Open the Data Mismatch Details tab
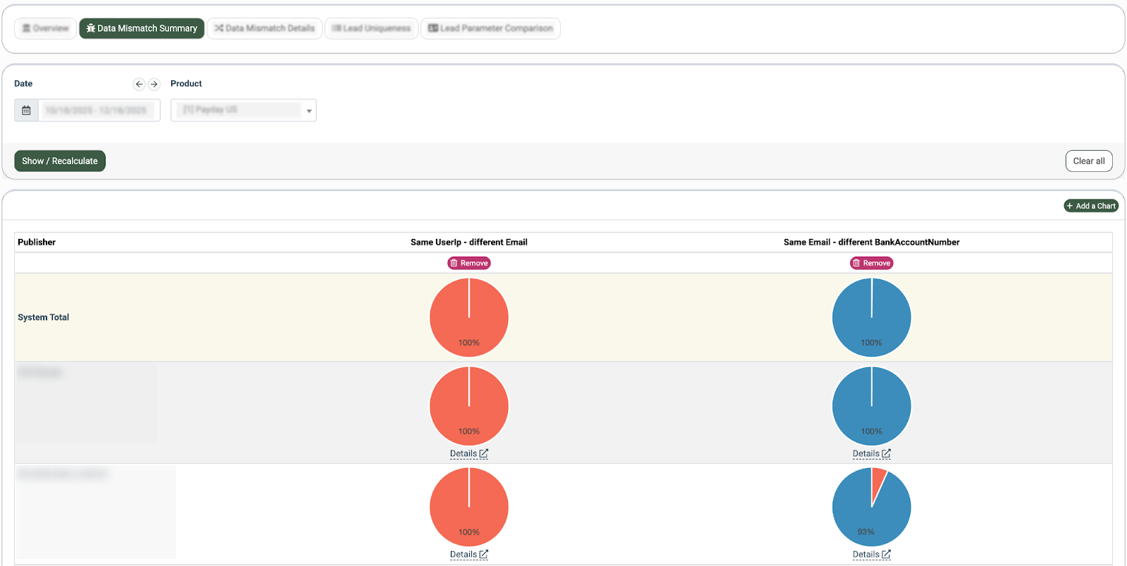1127x566 pixels. pyautogui.click(x=264, y=28)
